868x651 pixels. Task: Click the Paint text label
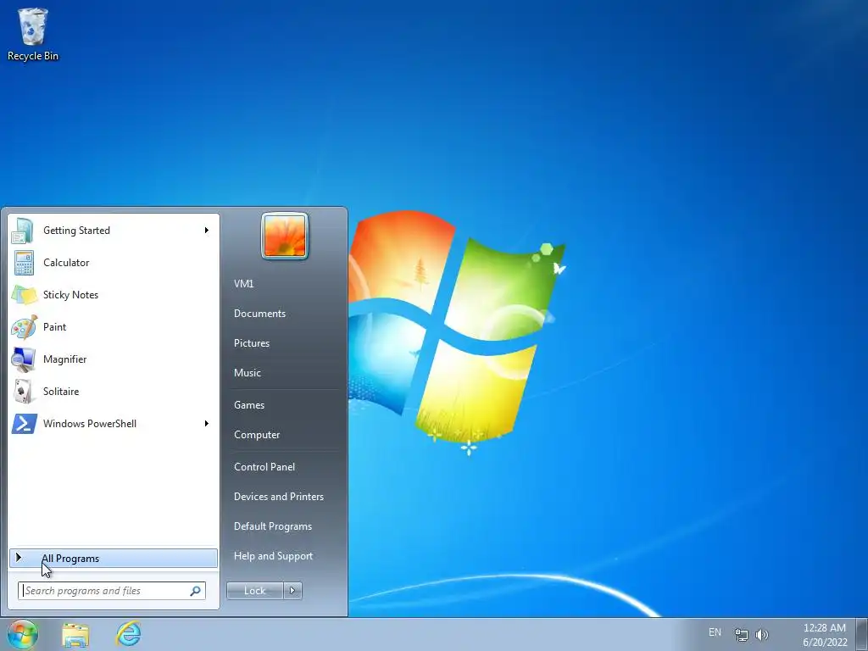54,327
